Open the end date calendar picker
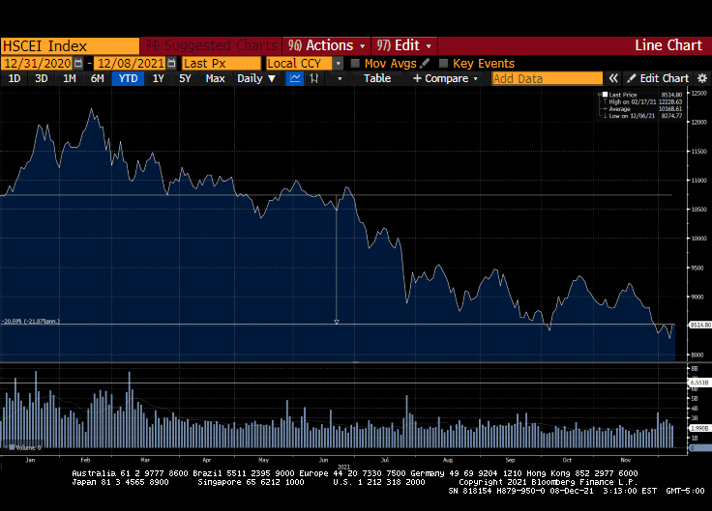 coord(171,63)
